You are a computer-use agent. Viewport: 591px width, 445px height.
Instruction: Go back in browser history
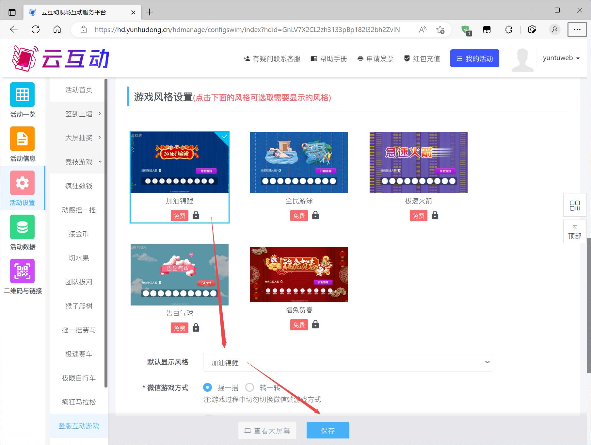pyautogui.click(x=14, y=29)
